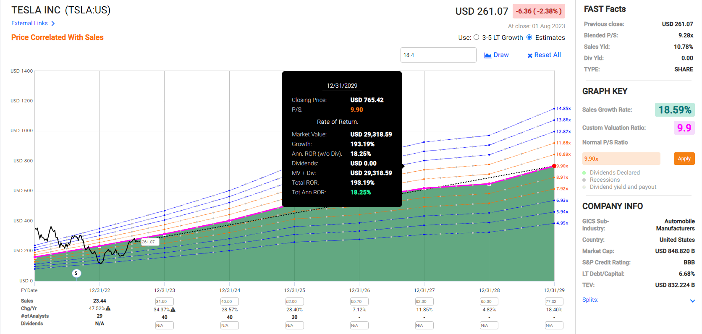Click the 8.91x multiple line label
The width and height of the screenshot is (702, 334).
coord(562,177)
